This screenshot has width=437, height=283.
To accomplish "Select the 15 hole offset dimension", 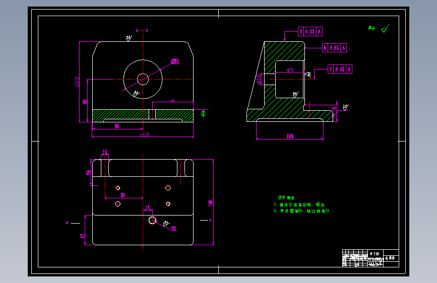I will pos(148,207).
